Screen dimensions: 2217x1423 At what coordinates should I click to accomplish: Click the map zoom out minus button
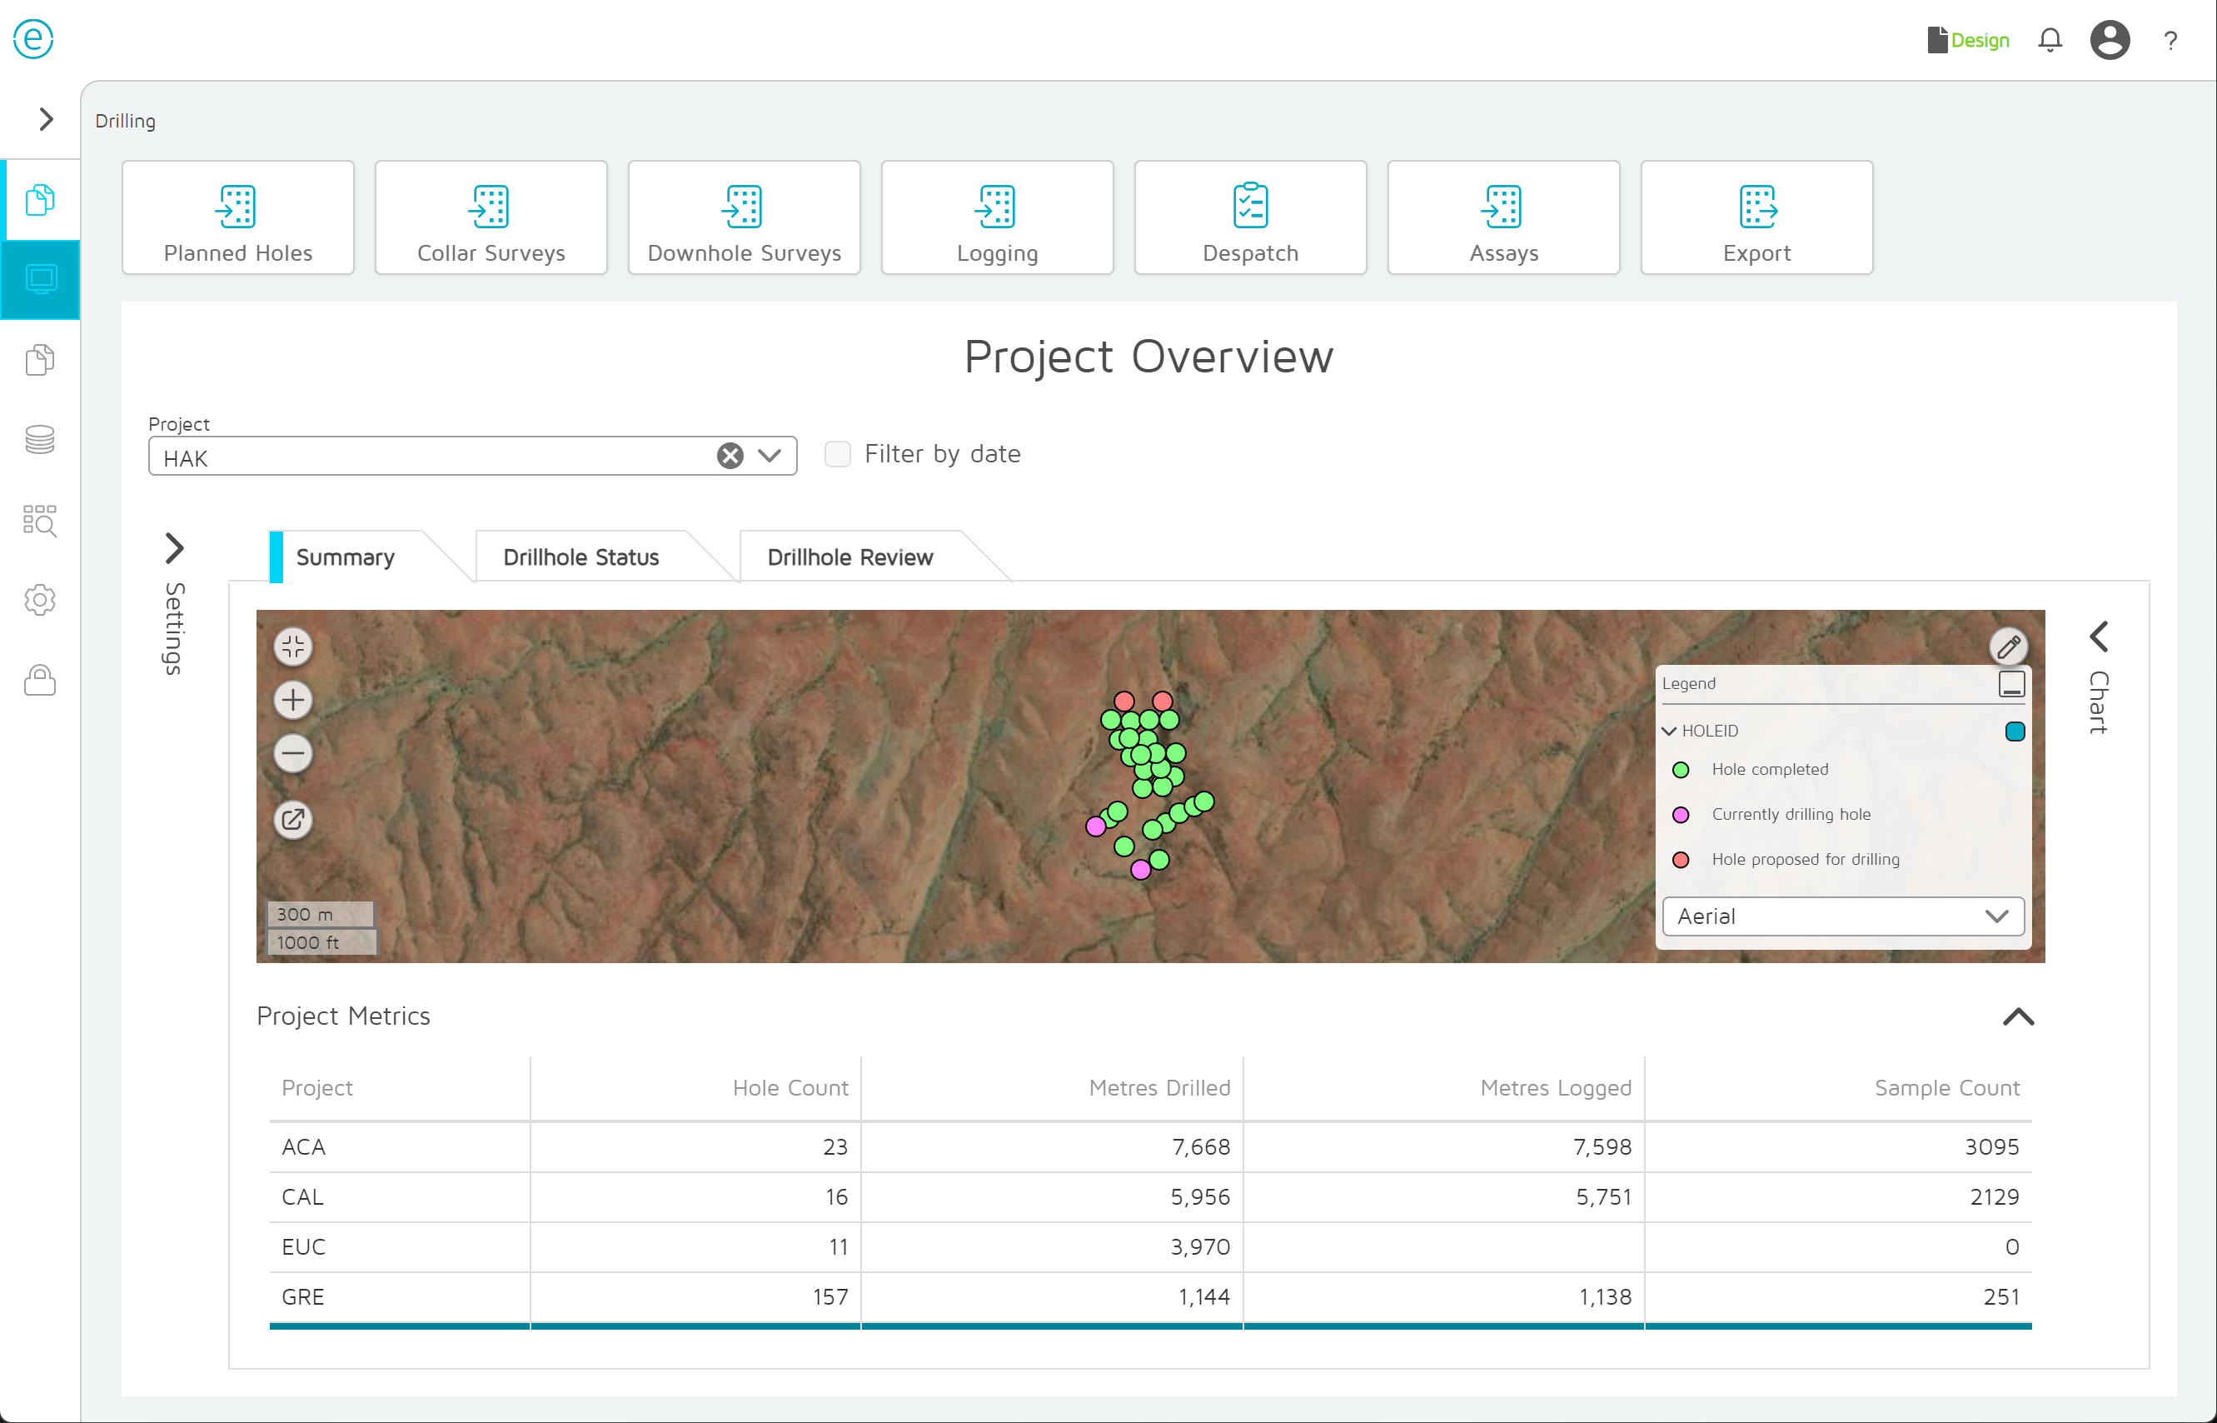click(x=293, y=753)
